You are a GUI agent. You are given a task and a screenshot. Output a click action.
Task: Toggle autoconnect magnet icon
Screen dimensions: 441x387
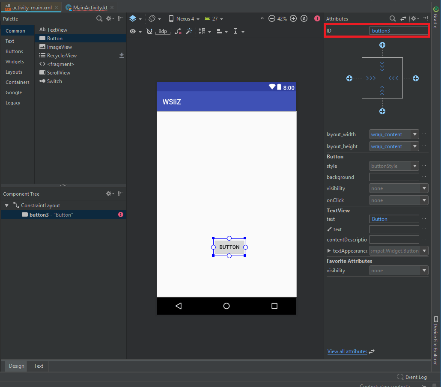point(149,32)
